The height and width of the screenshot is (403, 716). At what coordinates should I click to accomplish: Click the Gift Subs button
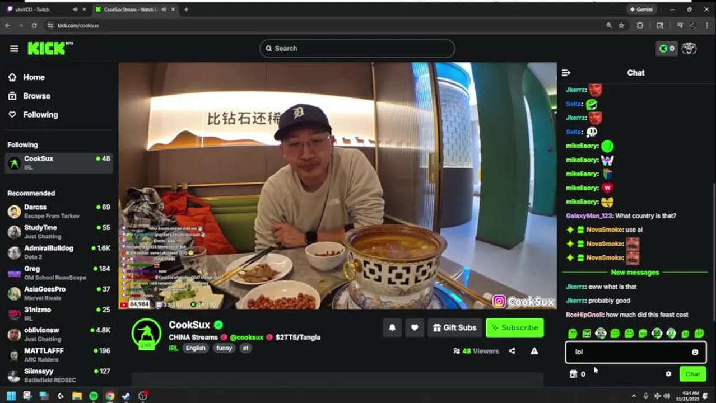coord(454,328)
